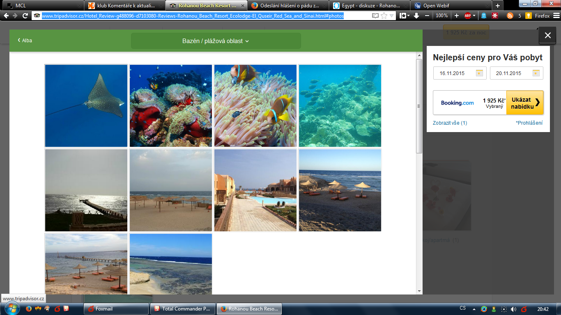
Task: Click the downloads arrow icon
Action: [x=416, y=16]
